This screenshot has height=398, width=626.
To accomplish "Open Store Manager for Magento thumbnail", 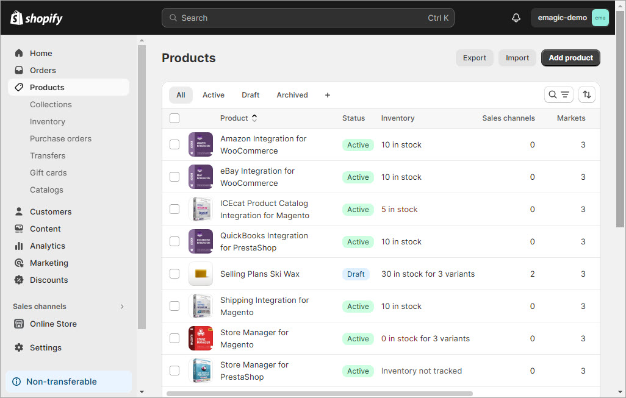I will (x=200, y=338).
